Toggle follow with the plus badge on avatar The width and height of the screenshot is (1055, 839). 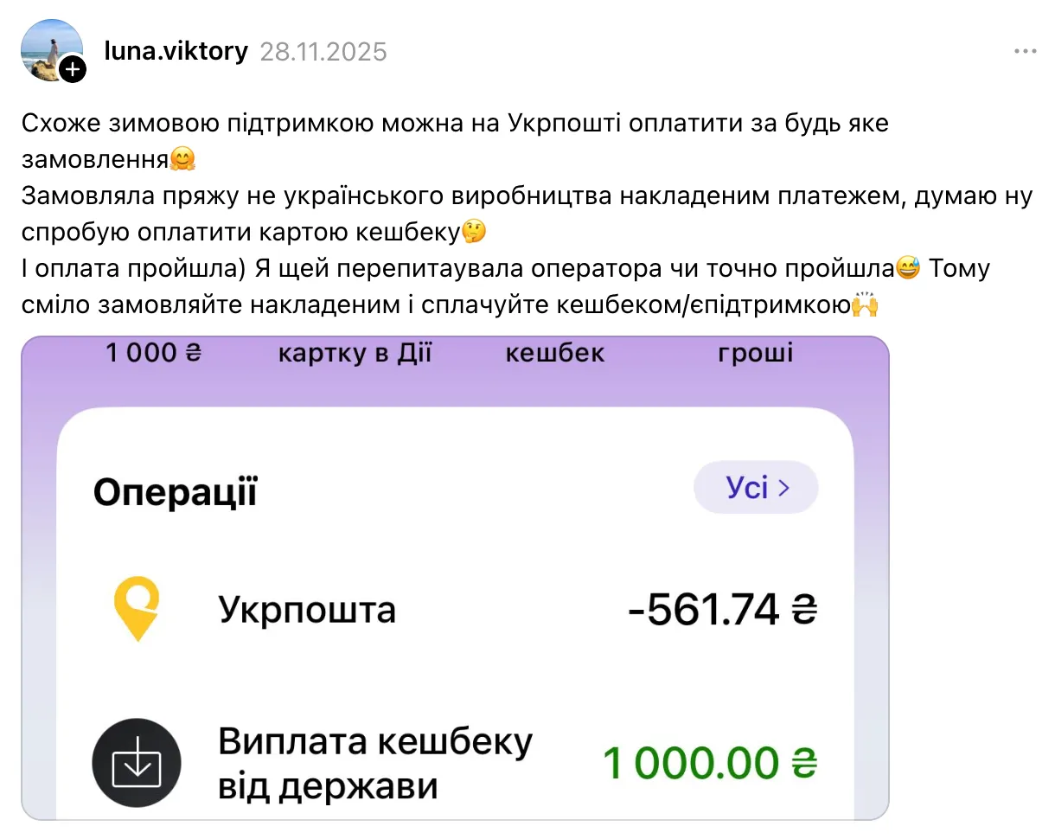(x=74, y=71)
